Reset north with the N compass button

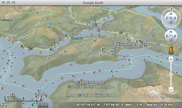point(171,9)
